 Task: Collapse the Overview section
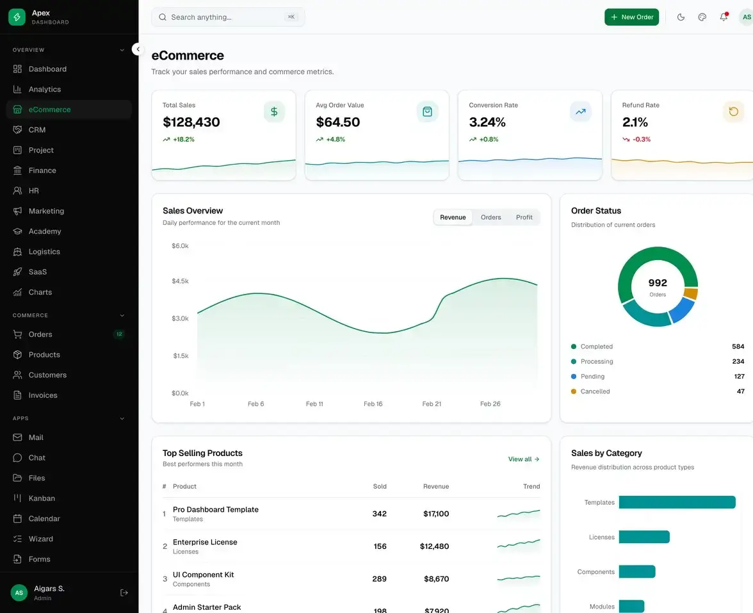pyautogui.click(x=122, y=50)
